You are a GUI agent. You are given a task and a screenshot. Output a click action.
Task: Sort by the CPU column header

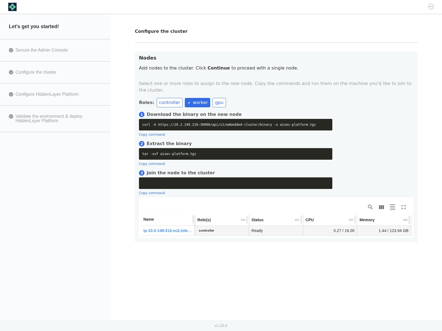point(309,220)
